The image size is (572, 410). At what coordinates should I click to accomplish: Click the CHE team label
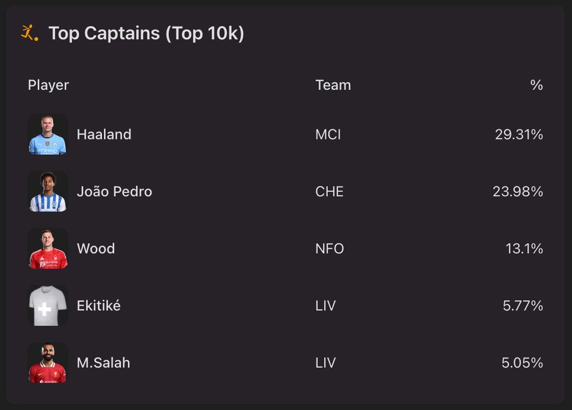tap(329, 192)
